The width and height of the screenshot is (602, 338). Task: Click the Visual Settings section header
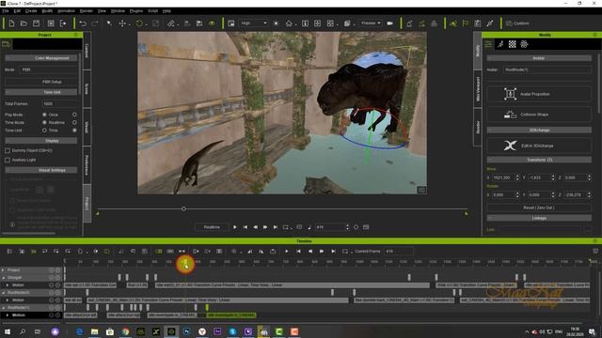41,170
